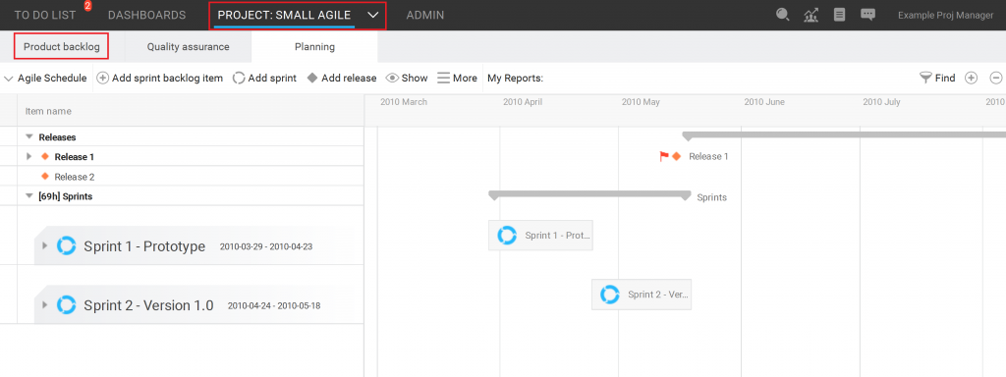Open the Project: Small Agile dropdown arrow
This screenshot has height=377, width=1006.
[372, 15]
